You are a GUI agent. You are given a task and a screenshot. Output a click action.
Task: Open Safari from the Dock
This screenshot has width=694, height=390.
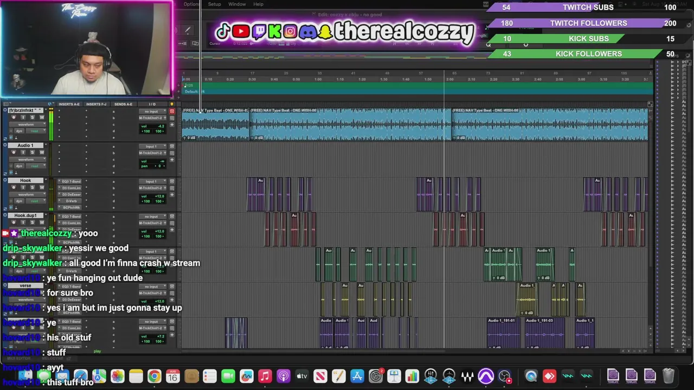pyautogui.click(x=80, y=376)
